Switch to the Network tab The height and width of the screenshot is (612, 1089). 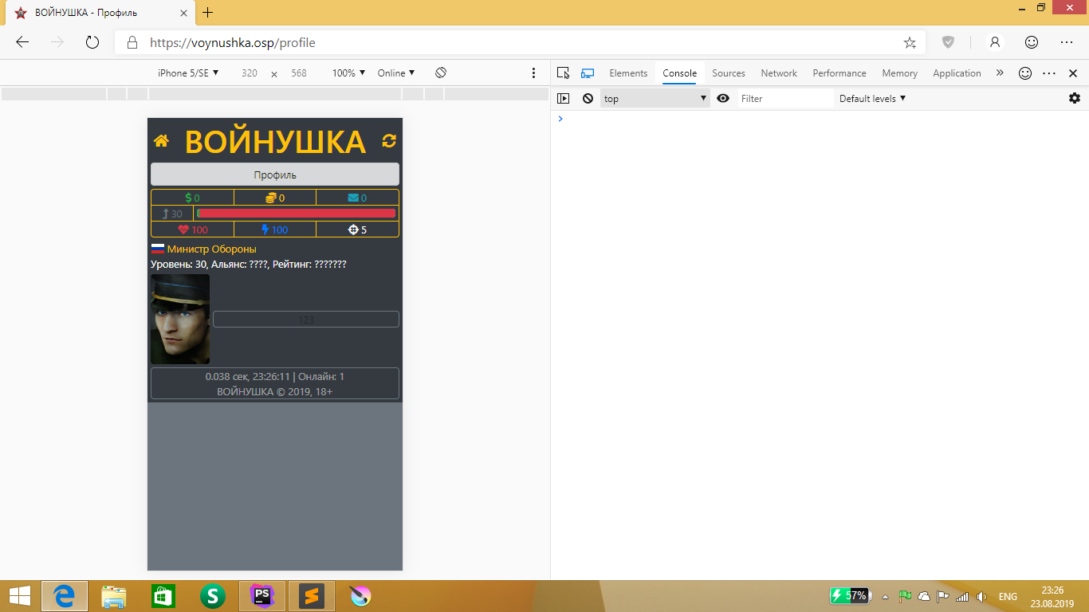(x=778, y=73)
